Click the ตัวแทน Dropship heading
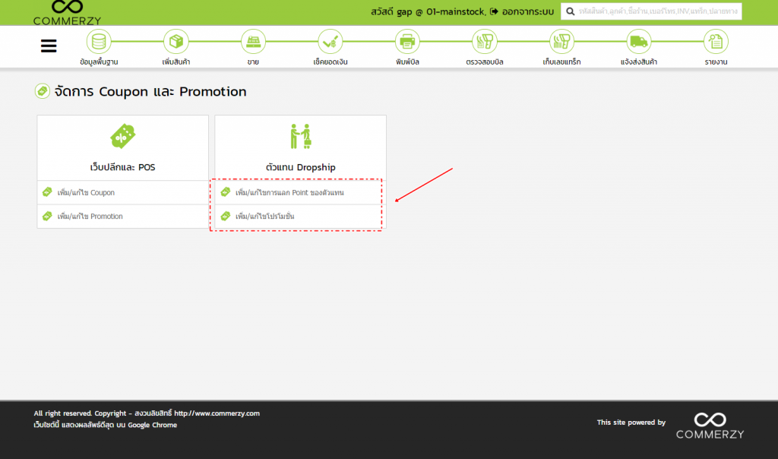778x459 pixels. pos(301,167)
